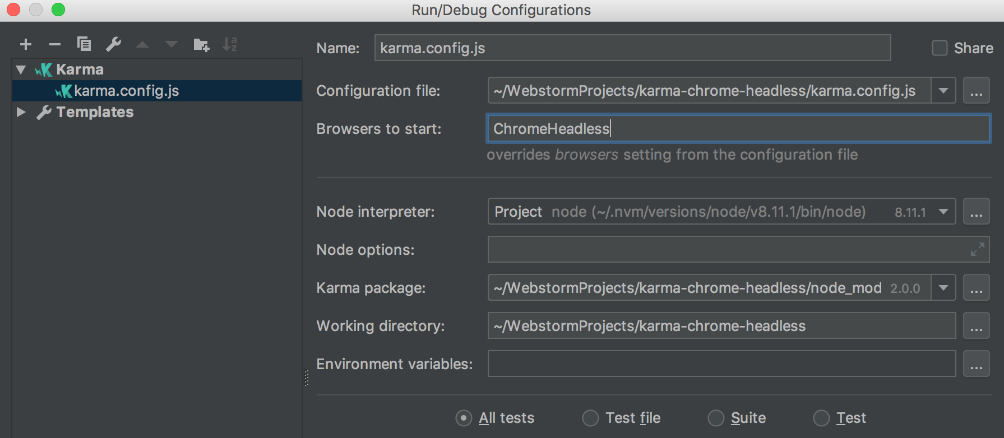Click the 'Environment variables:' label
The image size is (1004, 438).
[x=395, y=364]
